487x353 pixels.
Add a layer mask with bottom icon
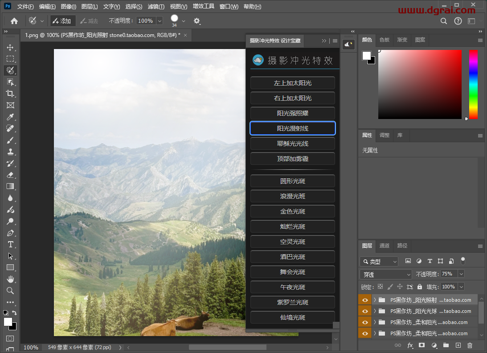[x=422, y=345]
